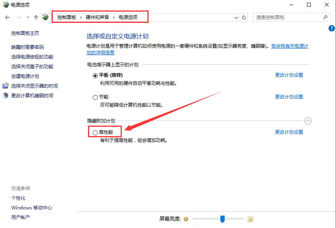Click the blue help question mark icon
The width and height of the screenshot is (336, 228).
point(331,28)
